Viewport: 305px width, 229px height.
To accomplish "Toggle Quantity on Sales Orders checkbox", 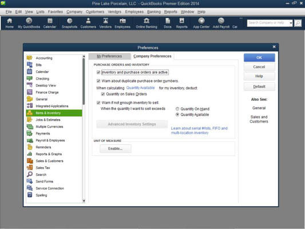I will (x=103, y=94).
